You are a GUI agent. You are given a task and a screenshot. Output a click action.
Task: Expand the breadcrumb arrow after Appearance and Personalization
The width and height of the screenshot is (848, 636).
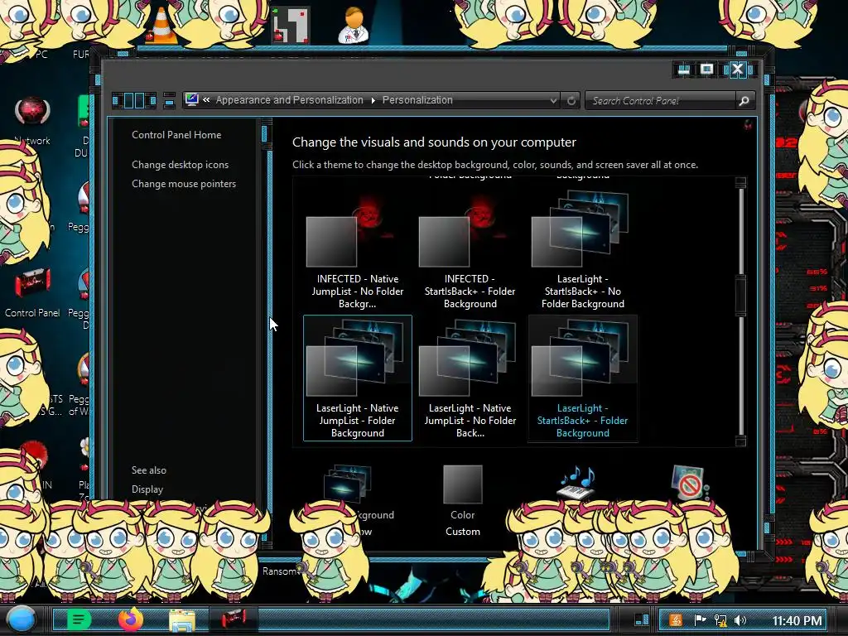pyautogui.click(x=373, y=100)
